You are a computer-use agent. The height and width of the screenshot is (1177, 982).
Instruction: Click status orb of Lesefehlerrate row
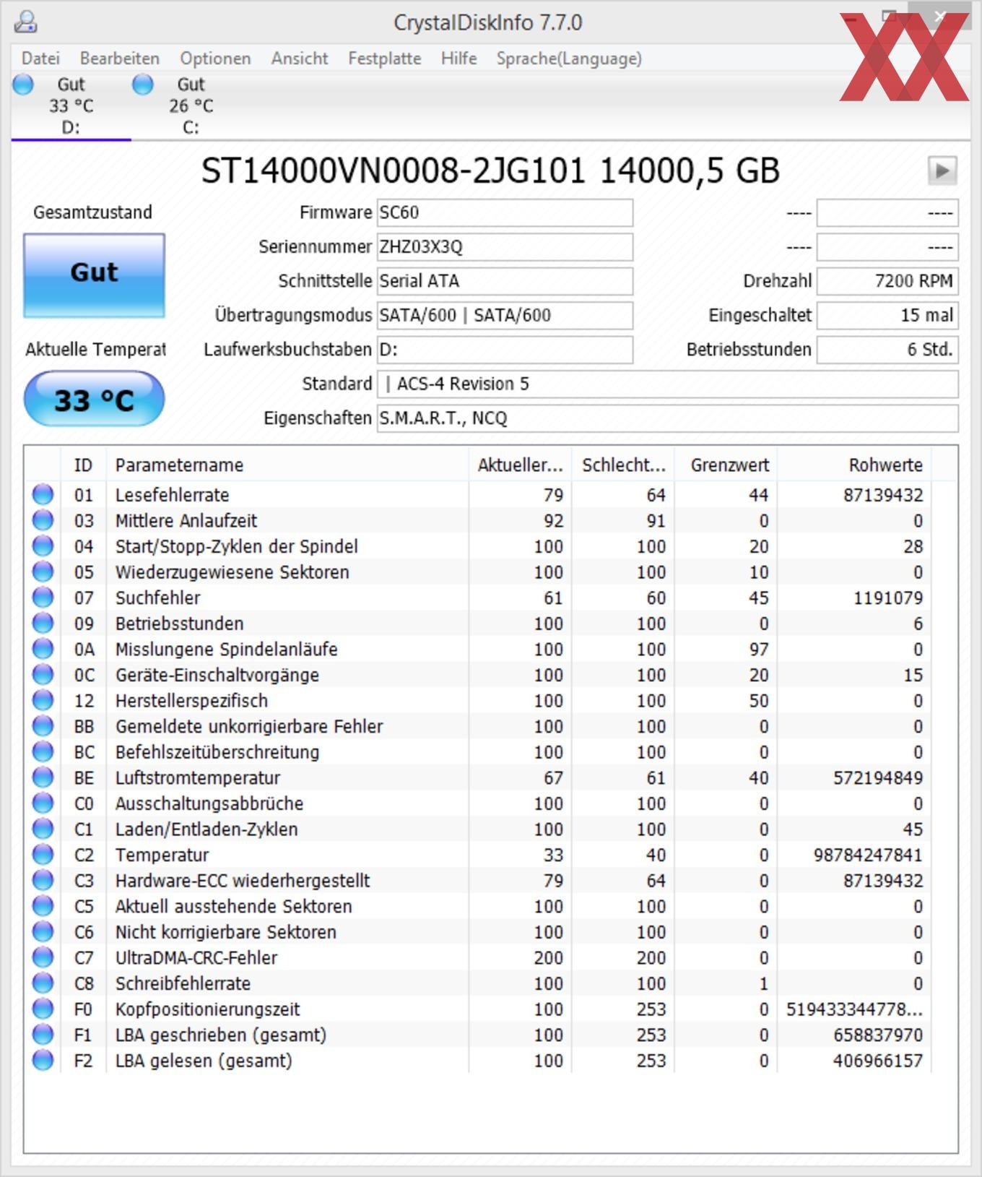(x=43, y=494)
